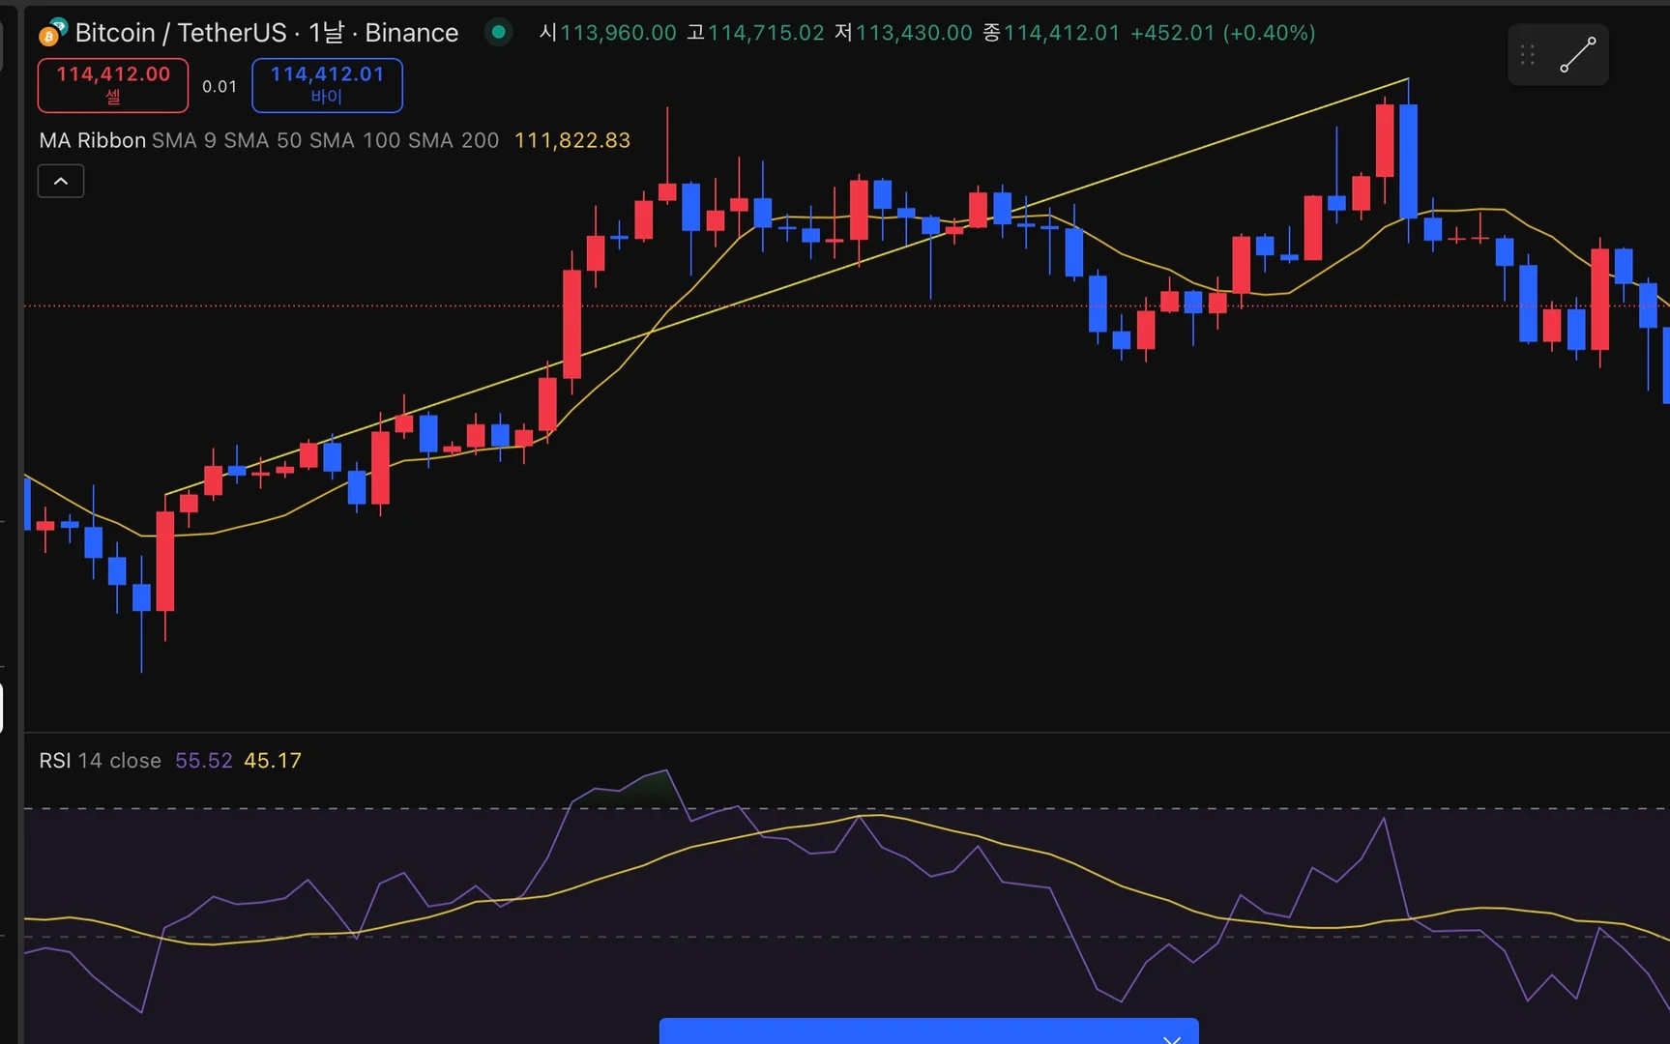The width and height of the screenshot is (1670, 1044).
Task: Click the purple RSI value 55.52
Action: [204, 761]
